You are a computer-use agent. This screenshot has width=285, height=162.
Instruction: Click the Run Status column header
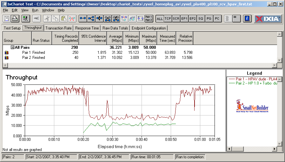coord(42,38)
